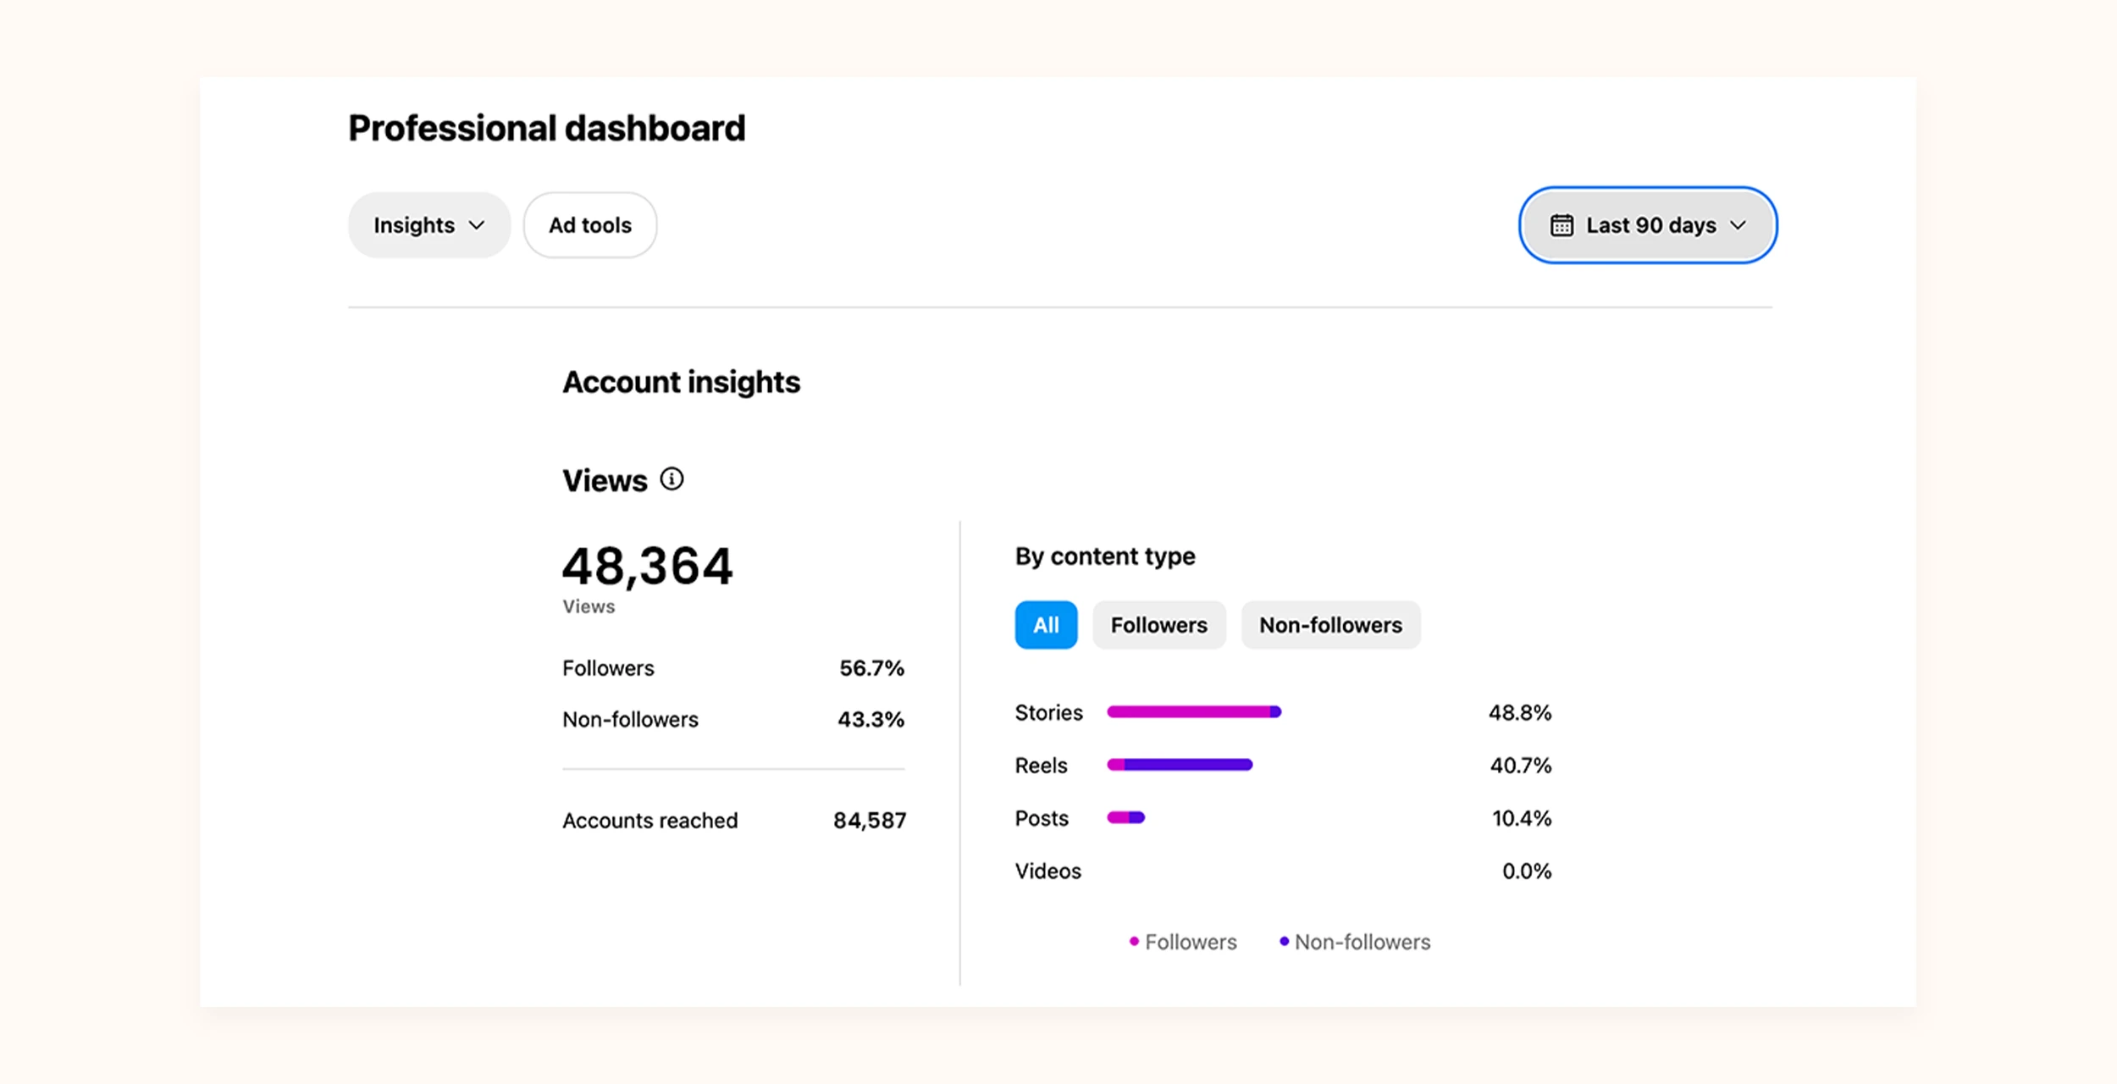Click the Non-followers 43.3% row
The image size is (2117, 1084).
(733, 720)
